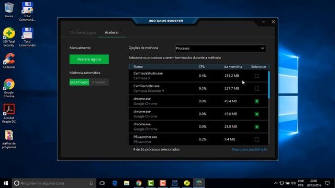This screenshot has height=188, width=335.
Task: Click the 9.4 MB memory value
Action: (x=230, y=139)
